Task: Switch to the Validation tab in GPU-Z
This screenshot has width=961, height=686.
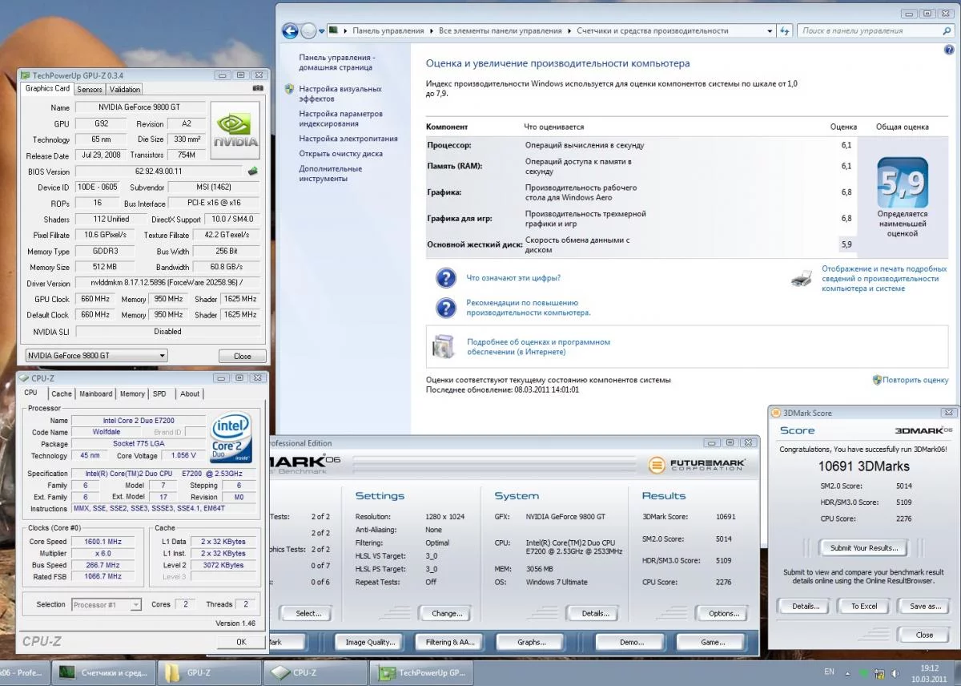Action: click(x=124, y=89)
